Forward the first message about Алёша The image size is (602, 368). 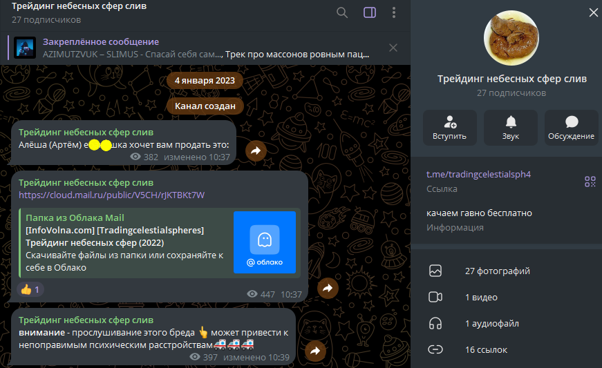(x=256, y=151)
